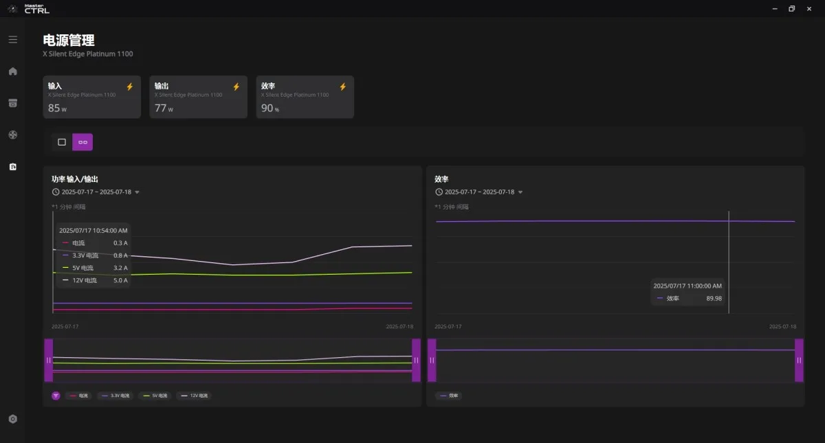Open the devices icon below home
Viewport: 825px width, 443px height.
12,103
